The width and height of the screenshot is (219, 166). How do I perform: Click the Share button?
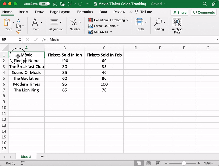(179, 12)
